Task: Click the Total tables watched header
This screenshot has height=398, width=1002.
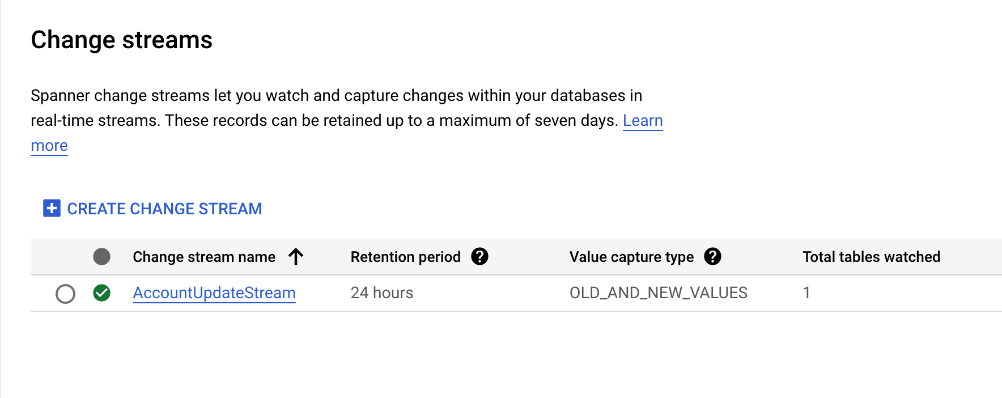Action: coord(872,257)
